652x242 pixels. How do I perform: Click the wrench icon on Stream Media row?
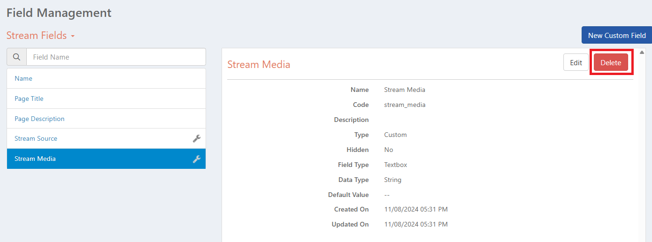[197, 159]
